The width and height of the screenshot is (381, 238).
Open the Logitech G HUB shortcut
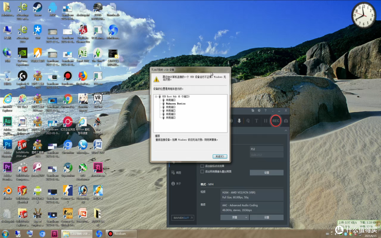pos(22,80)
